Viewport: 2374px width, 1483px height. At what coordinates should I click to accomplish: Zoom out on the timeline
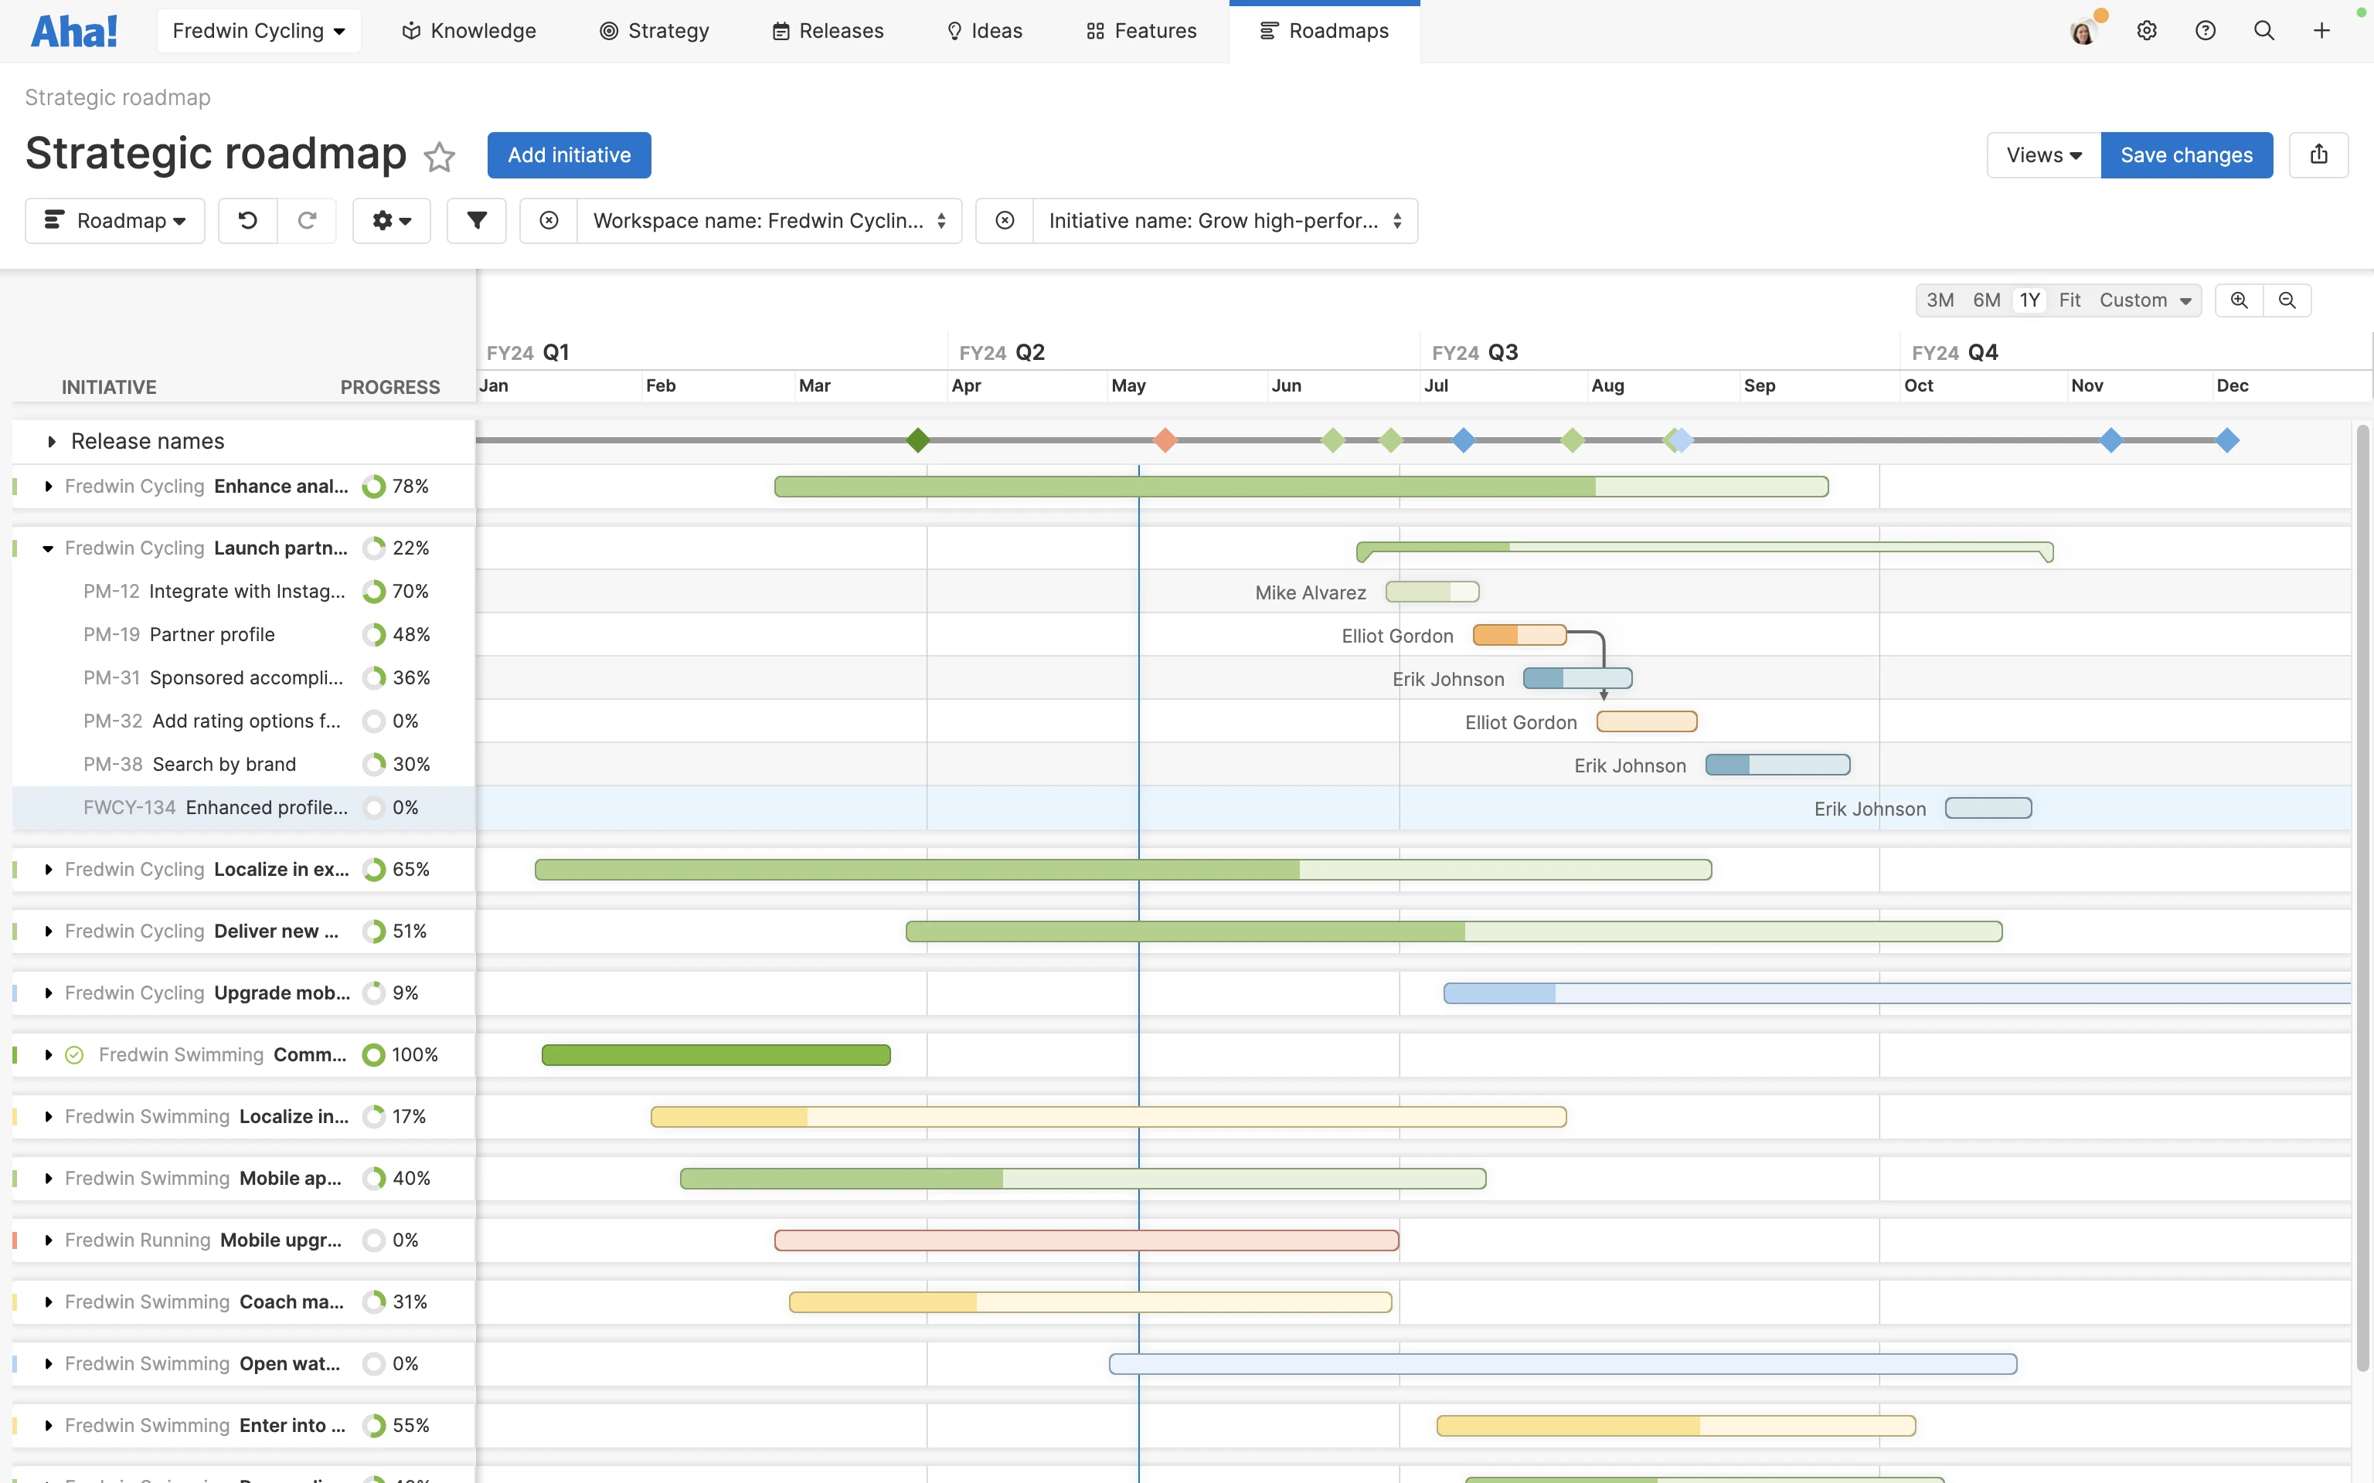point(2287,300)
